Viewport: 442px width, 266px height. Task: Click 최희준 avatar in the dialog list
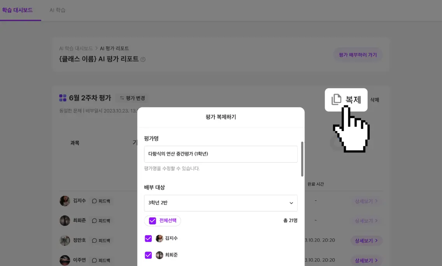(160, 255)
